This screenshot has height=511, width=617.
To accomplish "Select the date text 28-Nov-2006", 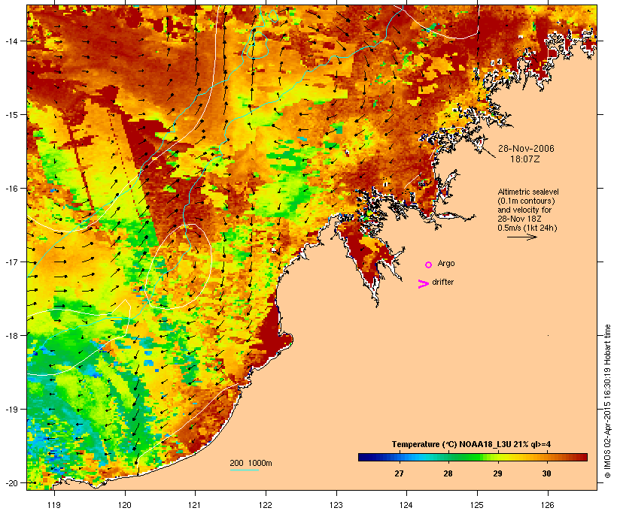I will pos(526,149).
